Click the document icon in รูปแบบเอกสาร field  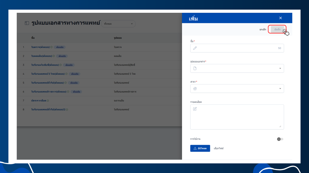coord(195,68)
